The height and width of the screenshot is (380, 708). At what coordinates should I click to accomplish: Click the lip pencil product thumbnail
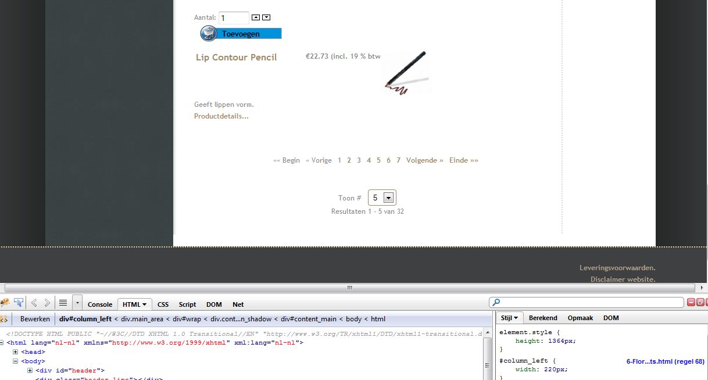[406, 73]
